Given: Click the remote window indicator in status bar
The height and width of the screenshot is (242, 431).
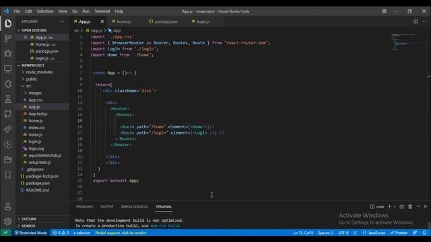Looking at the screenshot, I should [6, 233].
